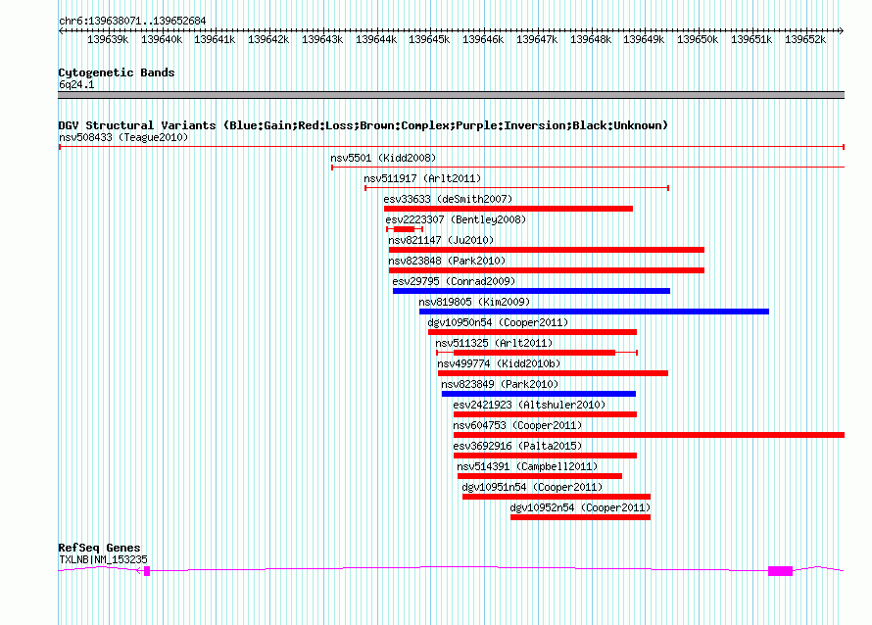Click the esv2421923 (Altshuler2010) label
The width and height of the screenshot is (872, 625).
point(529,405)
